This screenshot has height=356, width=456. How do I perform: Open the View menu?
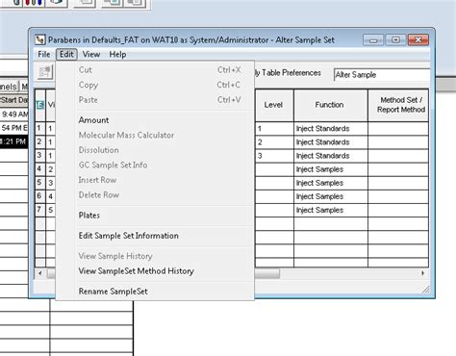(91, 55)
